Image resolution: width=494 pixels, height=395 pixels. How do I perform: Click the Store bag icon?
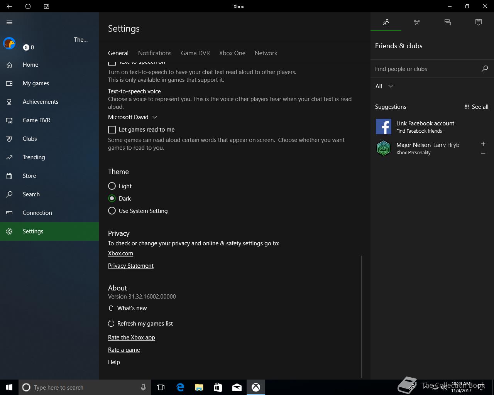[x=9, y=176]
